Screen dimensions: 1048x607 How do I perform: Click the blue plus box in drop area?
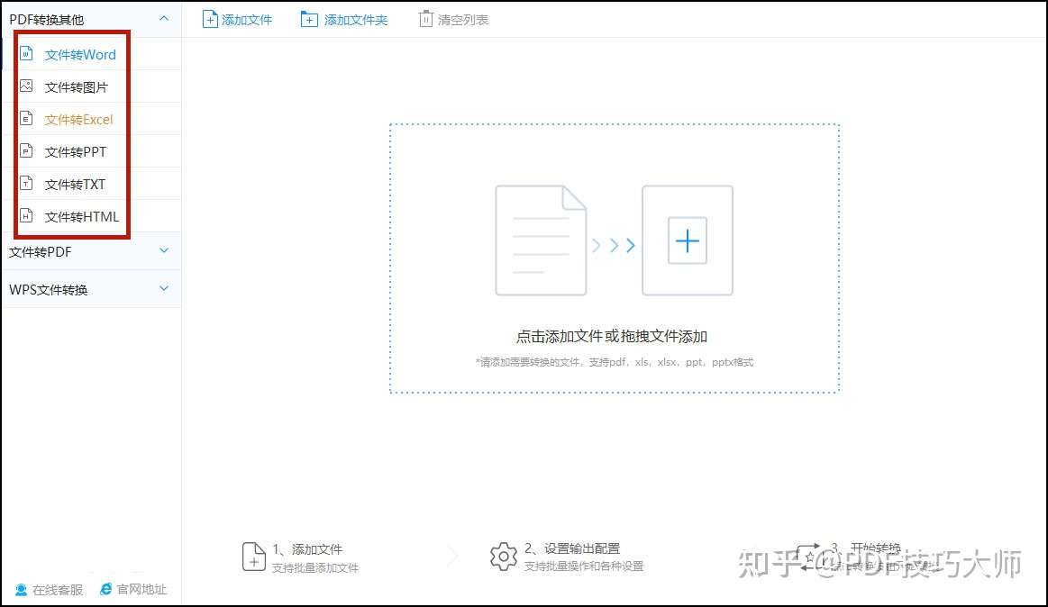point(687,240)
